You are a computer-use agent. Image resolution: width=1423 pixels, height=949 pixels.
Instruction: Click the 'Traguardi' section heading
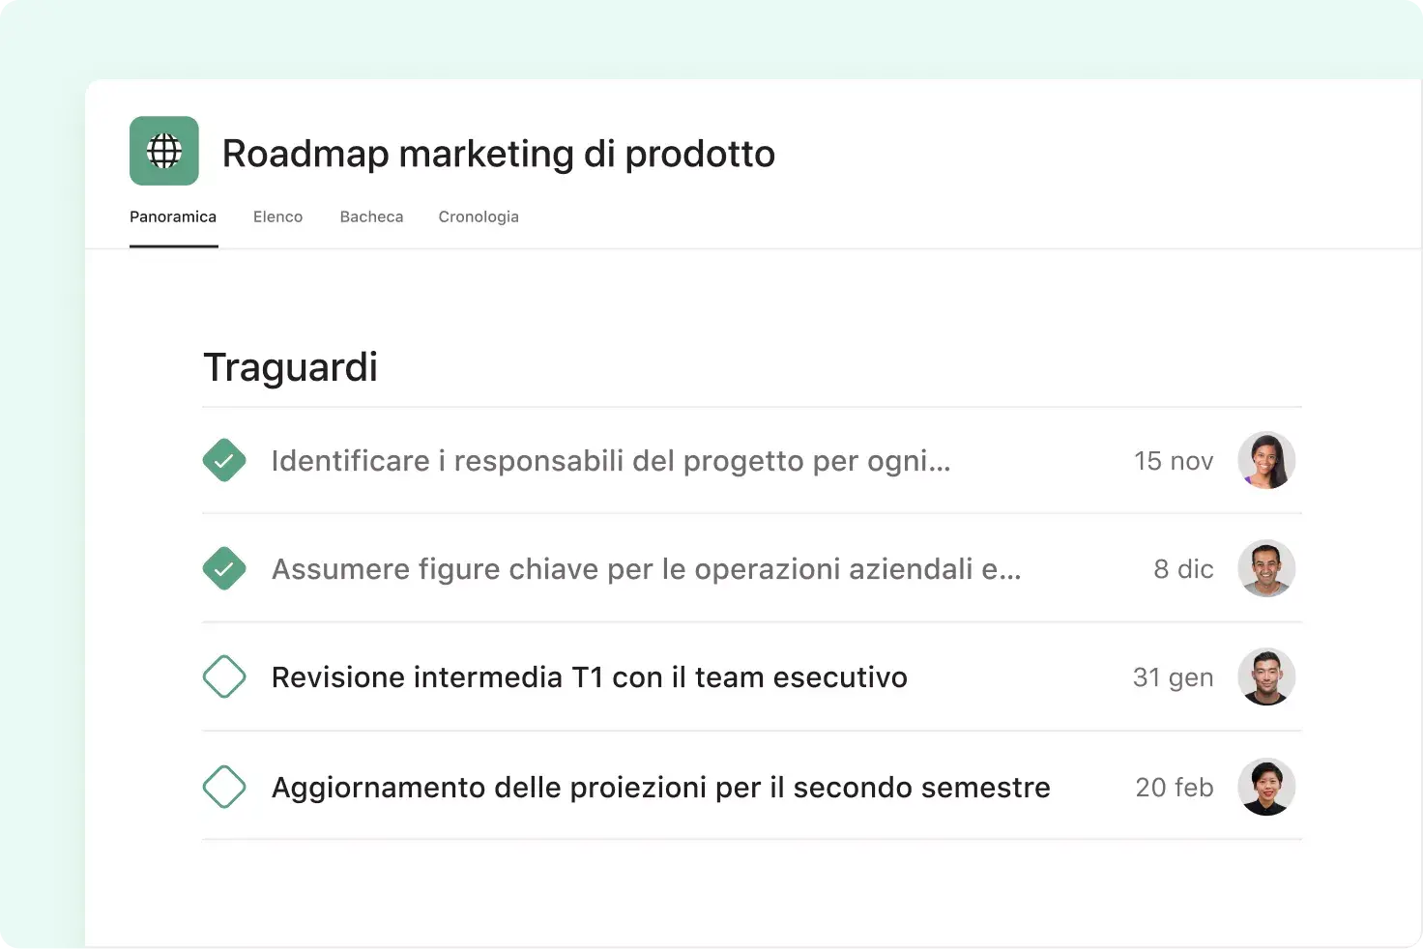click(x=290, y=366)
